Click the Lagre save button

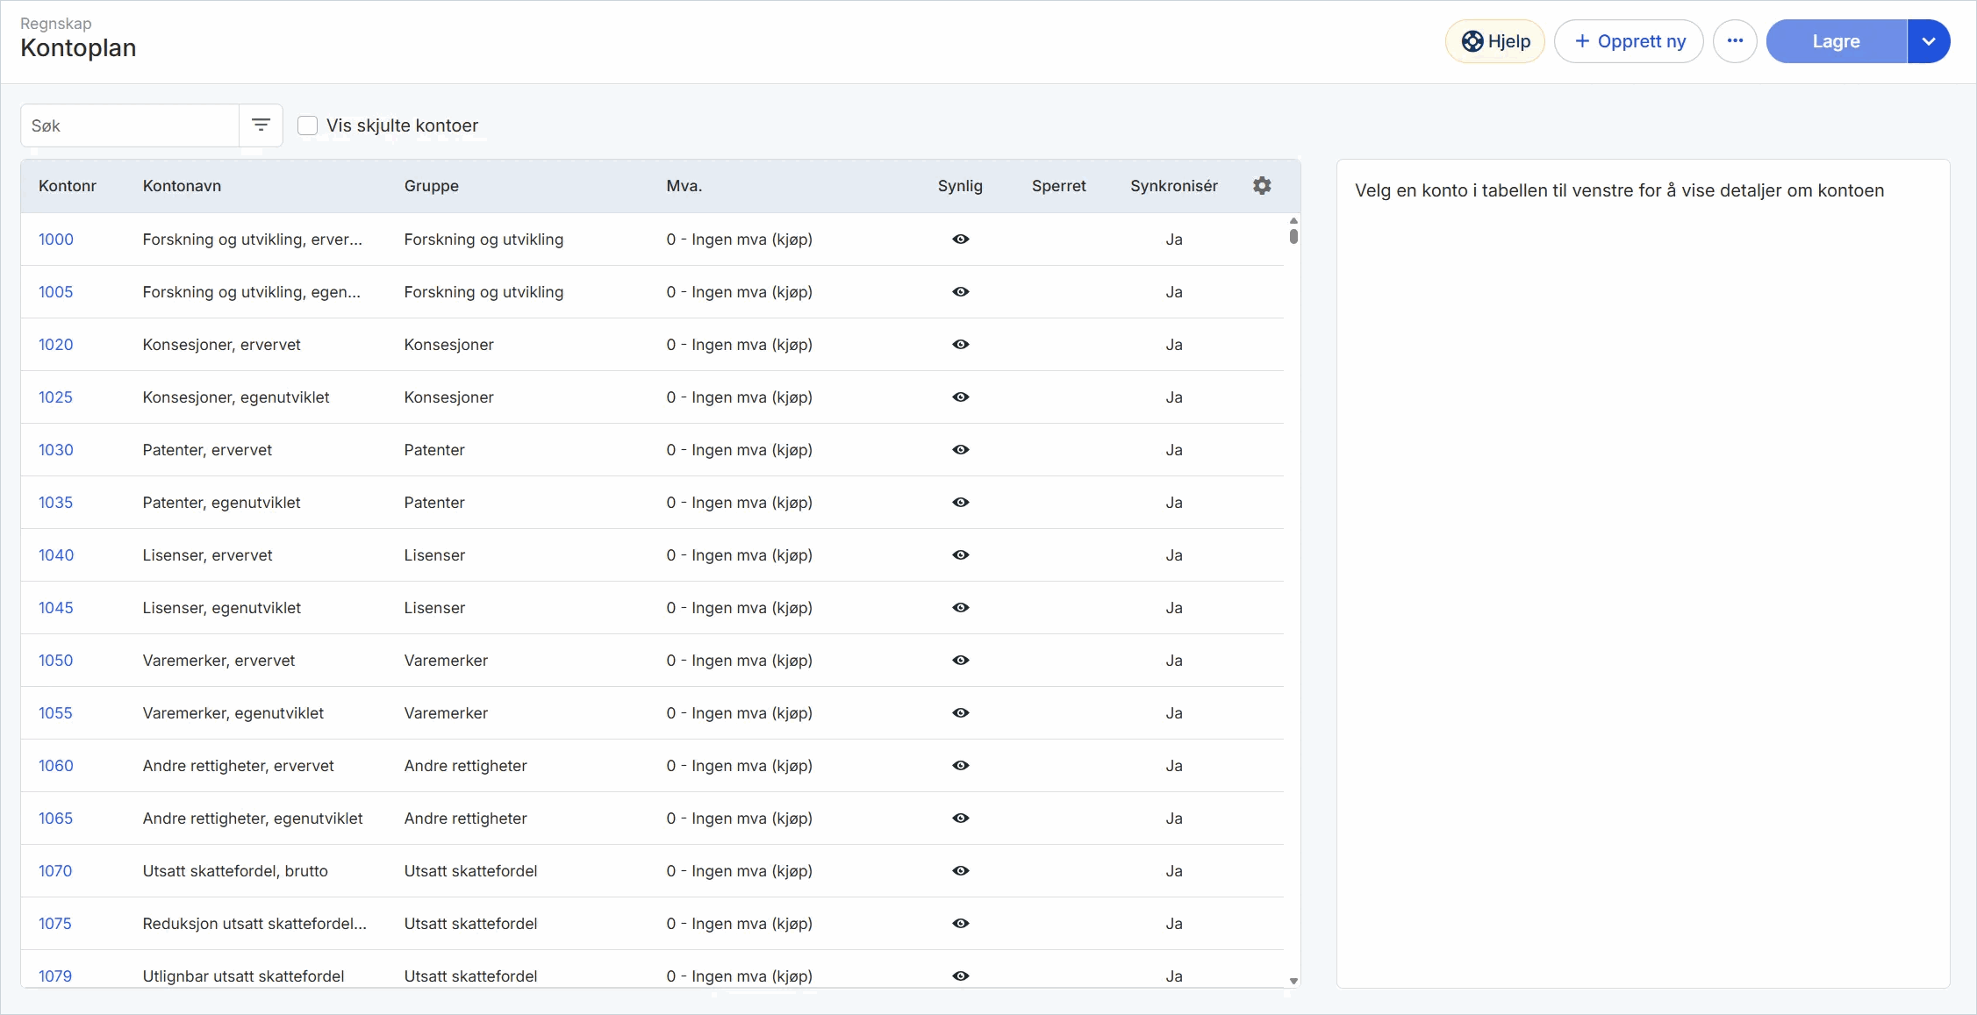pyautogui.click(x=1836, y=41)
